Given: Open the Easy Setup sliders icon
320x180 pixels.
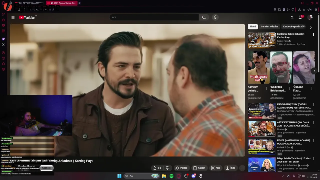Looking at the screenshot, I should point(316,9).
